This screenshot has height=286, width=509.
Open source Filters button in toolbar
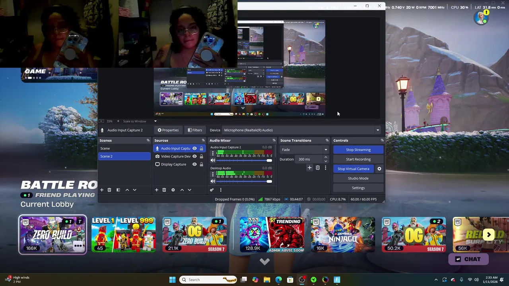[195, 130]
